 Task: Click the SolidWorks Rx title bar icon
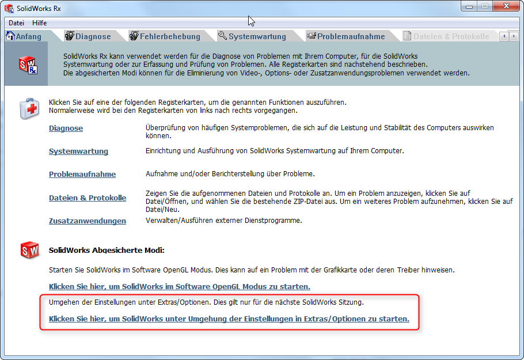coord(9,9)
